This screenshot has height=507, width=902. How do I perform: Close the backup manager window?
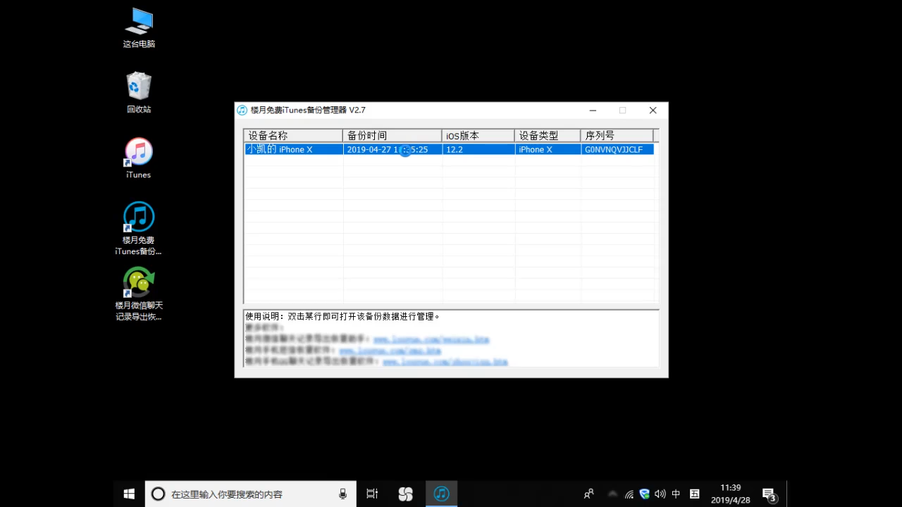pos(653,111)
